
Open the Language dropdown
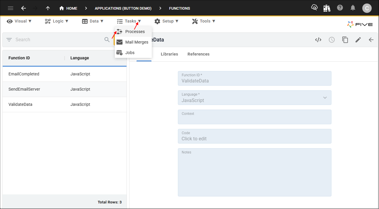point(255,98)
